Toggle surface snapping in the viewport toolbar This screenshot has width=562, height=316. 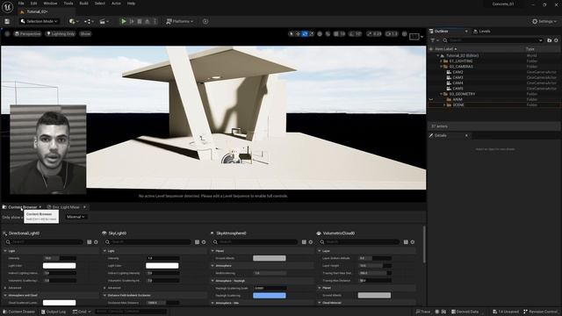tap(328, 33)
